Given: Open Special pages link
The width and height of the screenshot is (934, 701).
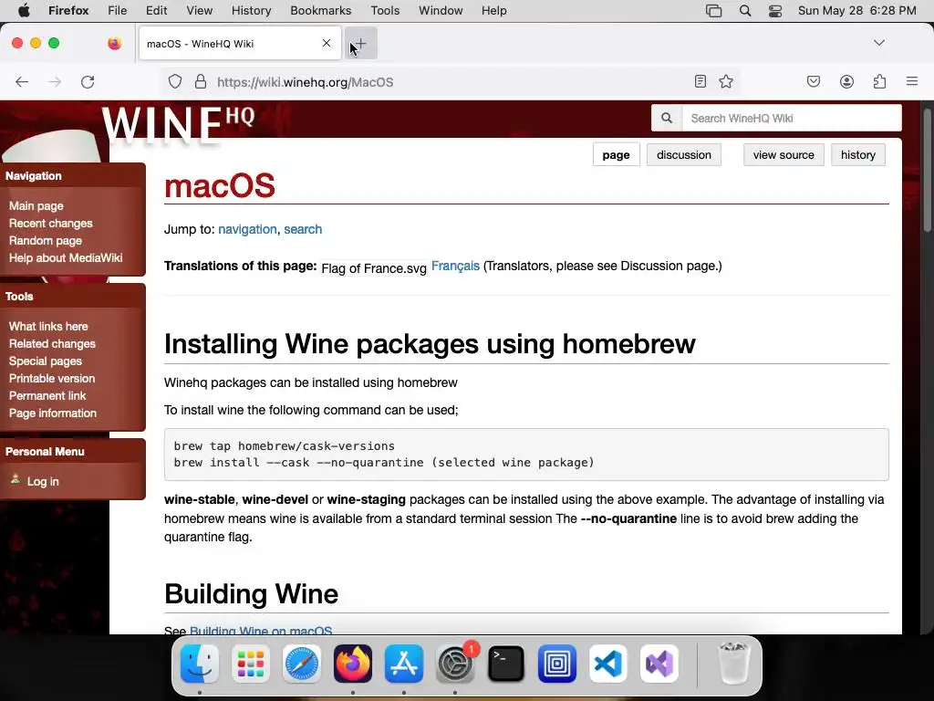Looking at the screenshot, I should (x=46, y=361).
